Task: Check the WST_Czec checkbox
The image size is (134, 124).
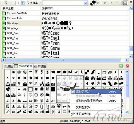Action: (4, 33)
